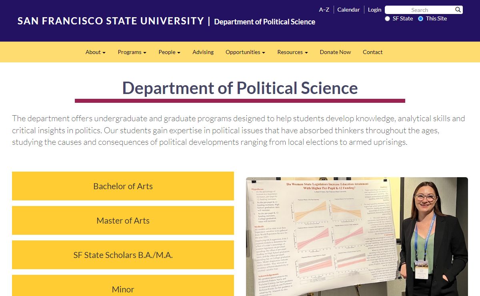Open the A–Z link
The width and height of the screenshot is (480, 296).
(x=324, y=10)
